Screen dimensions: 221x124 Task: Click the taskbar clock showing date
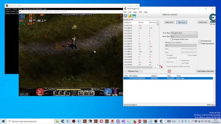[215, 121]
